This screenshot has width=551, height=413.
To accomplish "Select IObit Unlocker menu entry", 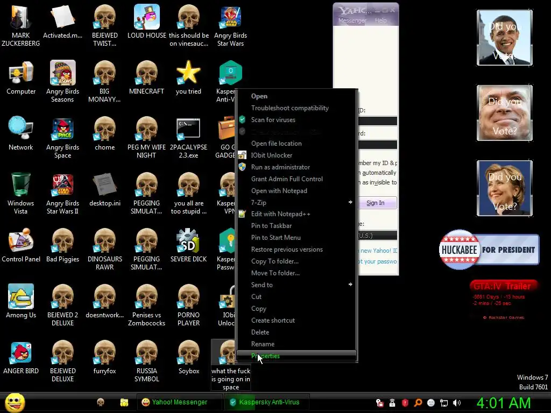I will 296,155.
